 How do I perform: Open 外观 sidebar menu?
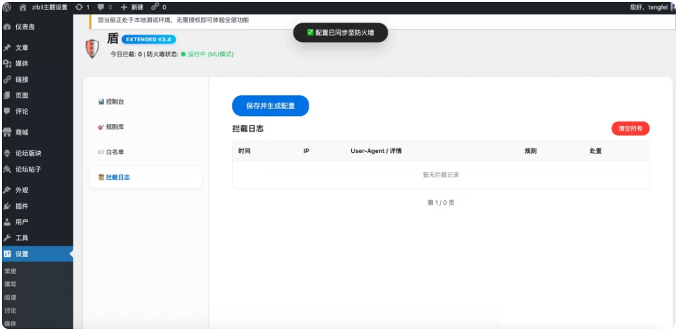tap(21, 191)
